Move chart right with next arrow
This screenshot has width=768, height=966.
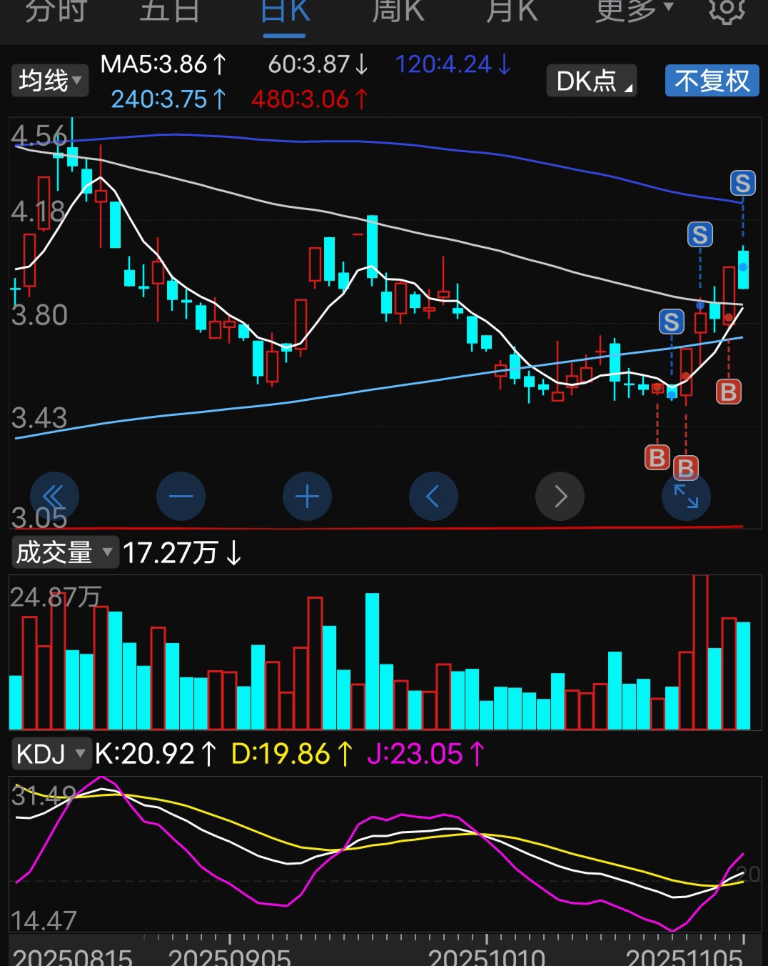(560, 497)
